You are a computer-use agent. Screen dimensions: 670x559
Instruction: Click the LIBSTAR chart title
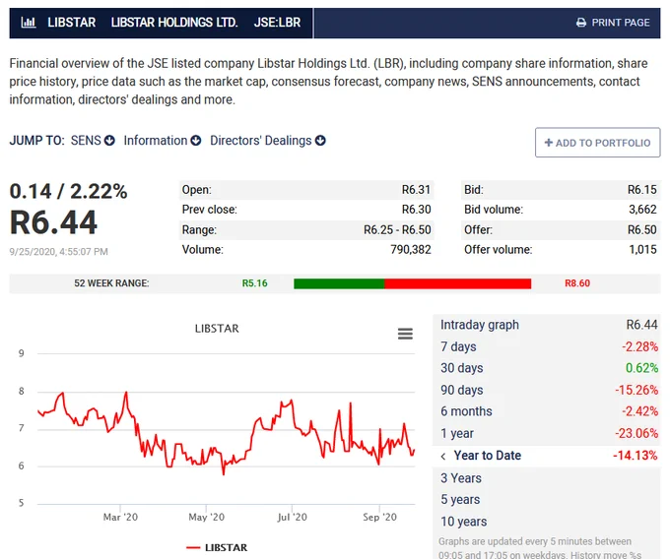pos(217,329)
